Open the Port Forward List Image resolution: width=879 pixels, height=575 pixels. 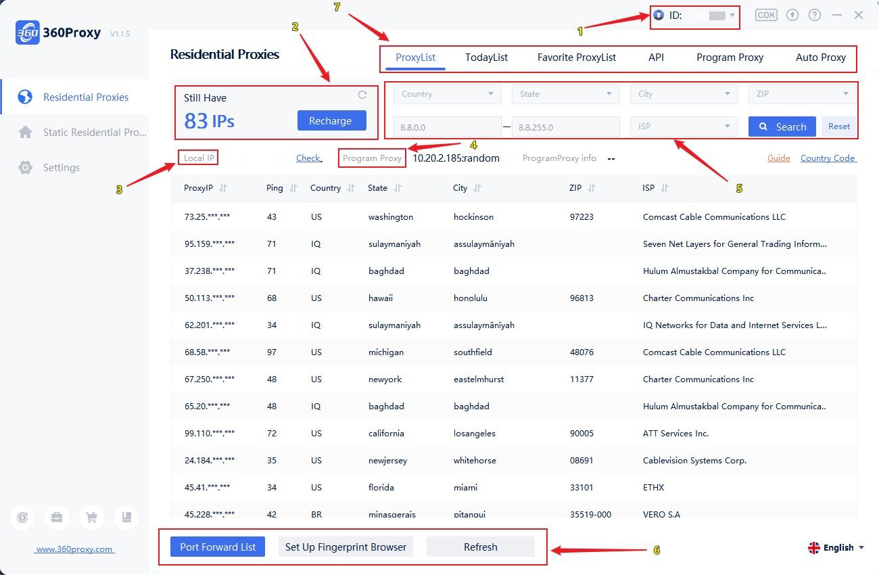coord(218,547)
